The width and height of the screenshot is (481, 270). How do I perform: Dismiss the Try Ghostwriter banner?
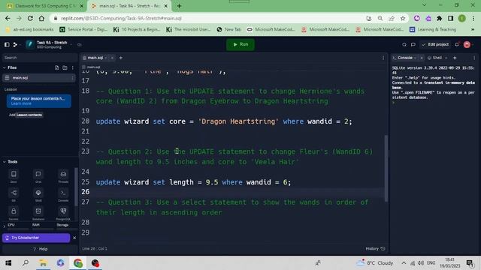(x=74, y=238)
